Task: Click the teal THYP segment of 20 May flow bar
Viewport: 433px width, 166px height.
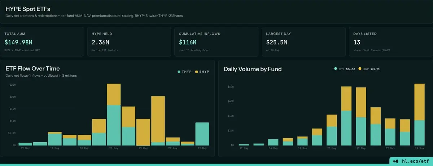Action: (114, 125)
